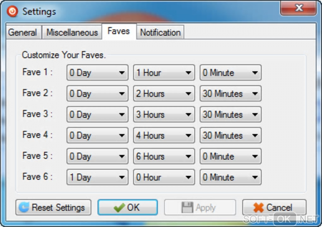Expand the Fave 3 hours dropdown
The width and height of the screenshot is (322, 227).
164,114
